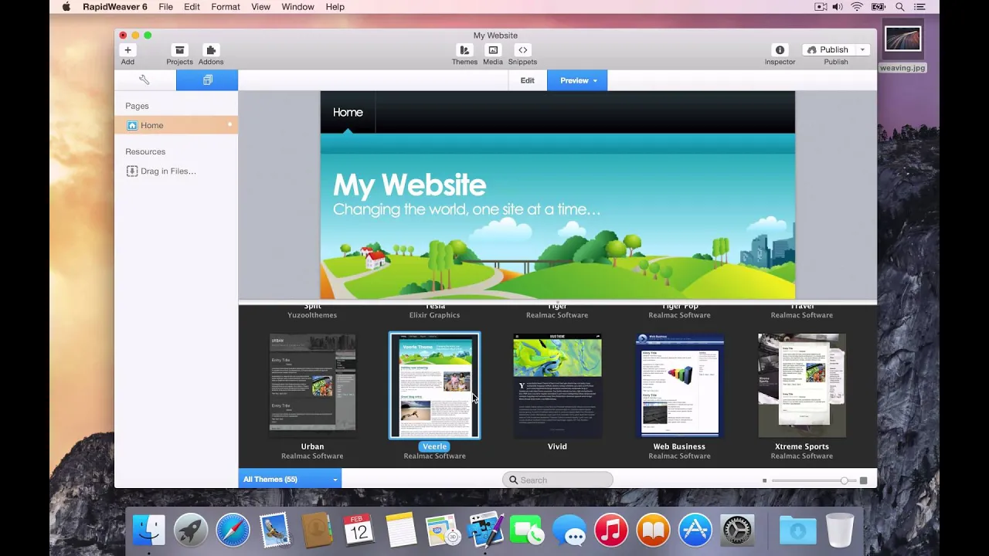This screenshot has height=556, width=989.
Task: Open the Media toolbar icon
Action: (493, 50)
